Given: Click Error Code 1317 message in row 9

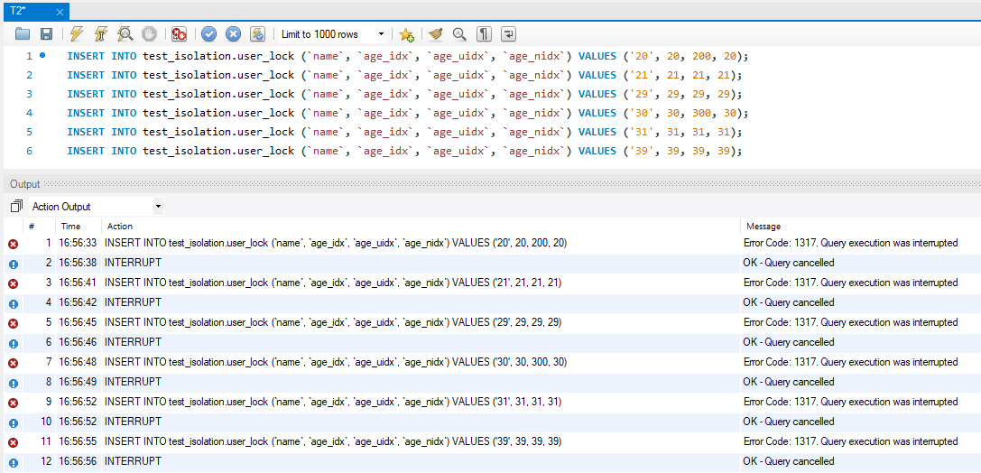Looking at the screenshot, I should pyautogui.click(x=851, y=402).
